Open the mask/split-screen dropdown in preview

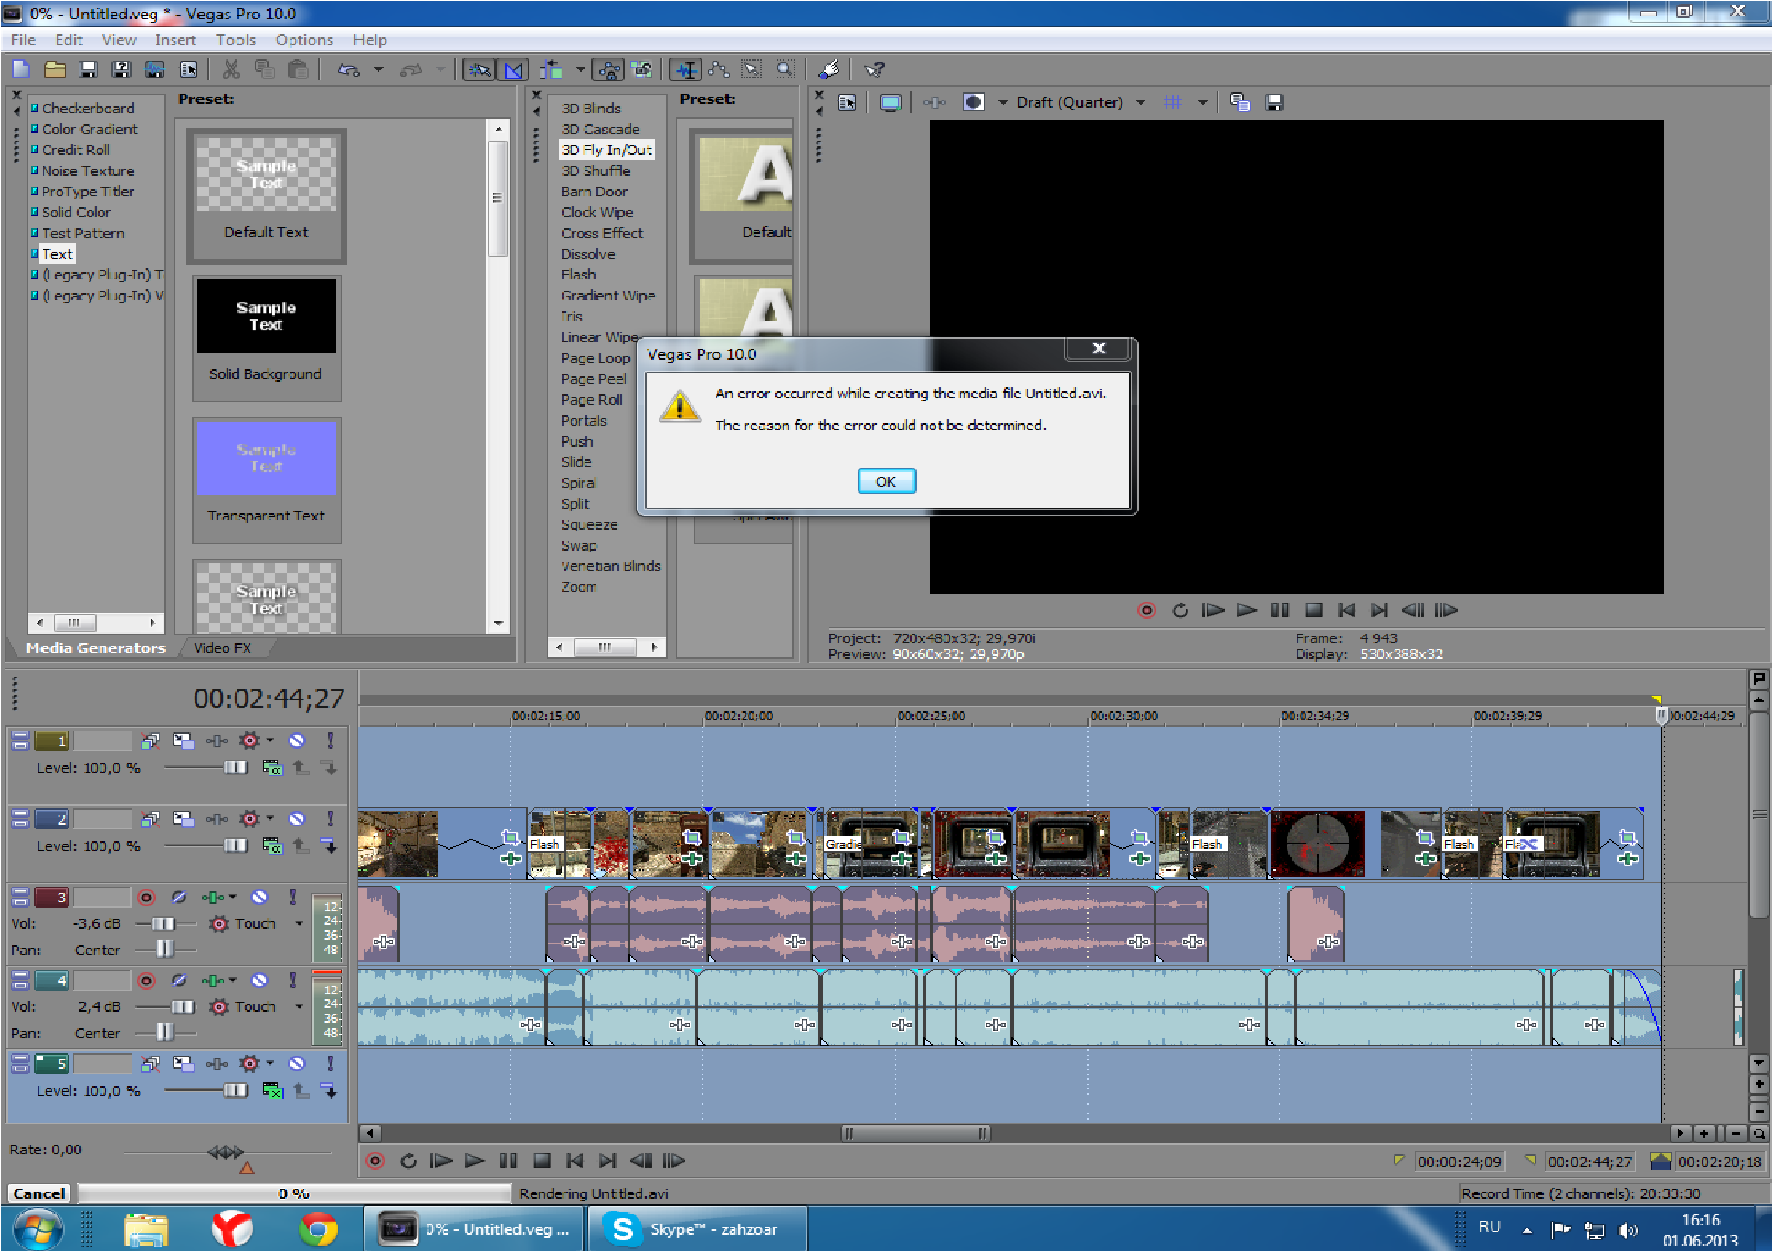pyautogui.click(x=1002, y=102)
